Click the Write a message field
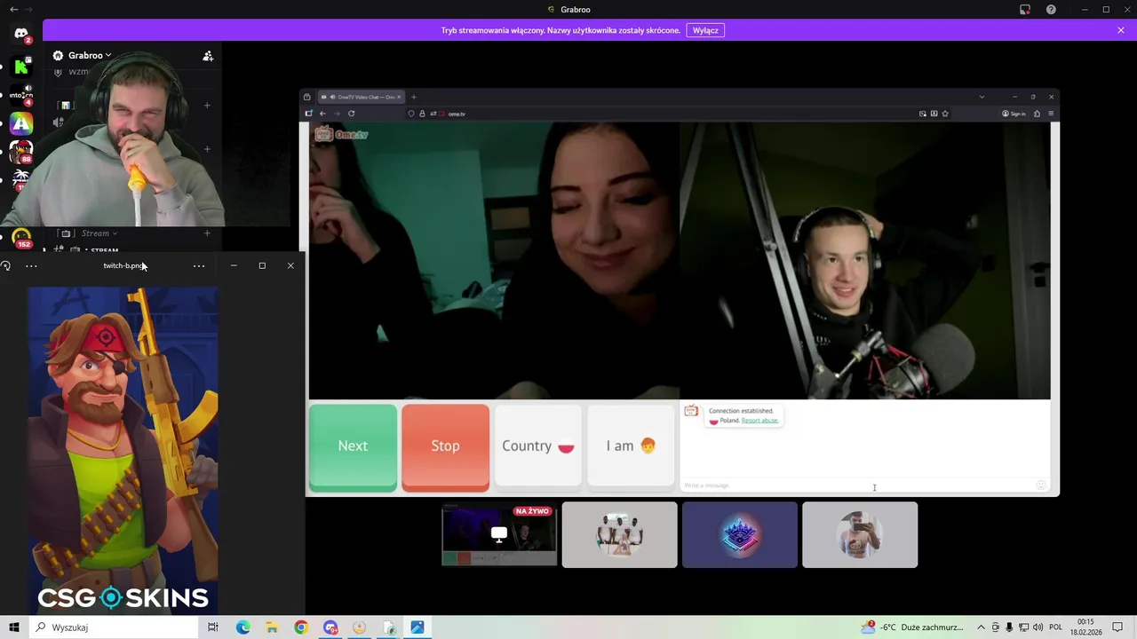Image resolution: width=1137 pixels, height=639 pixels. click(857, 485)
